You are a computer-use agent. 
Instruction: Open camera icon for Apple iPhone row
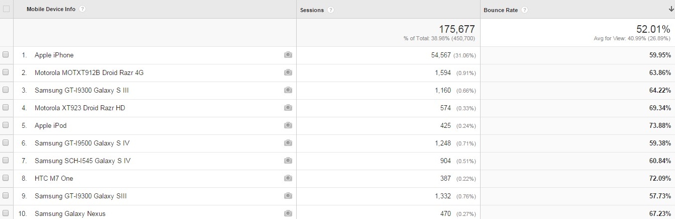pyautogui.click(x=288, y=55)
